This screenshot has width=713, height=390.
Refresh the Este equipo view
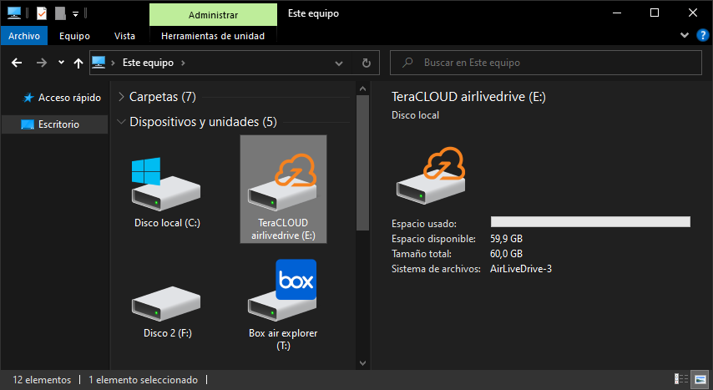click(366, 63)
